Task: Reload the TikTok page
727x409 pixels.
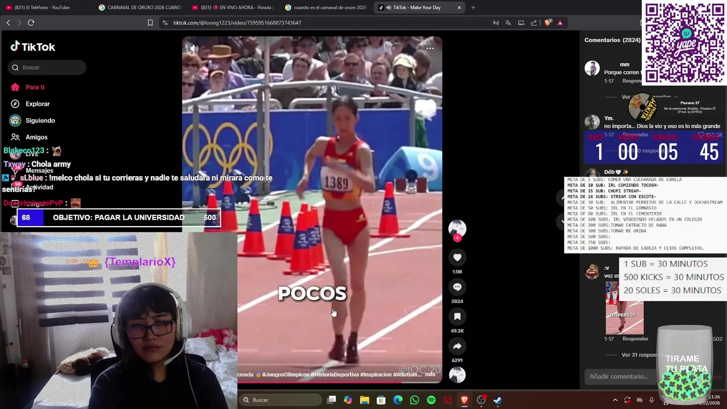Action: click(31, 23)
